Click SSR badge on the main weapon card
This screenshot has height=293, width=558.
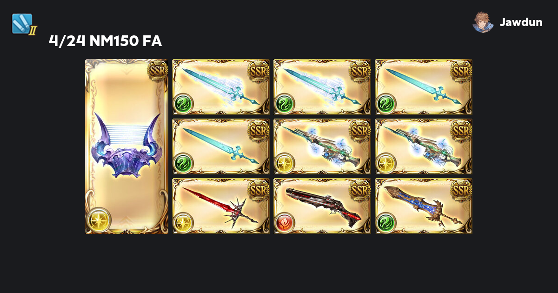click(157, 70)
